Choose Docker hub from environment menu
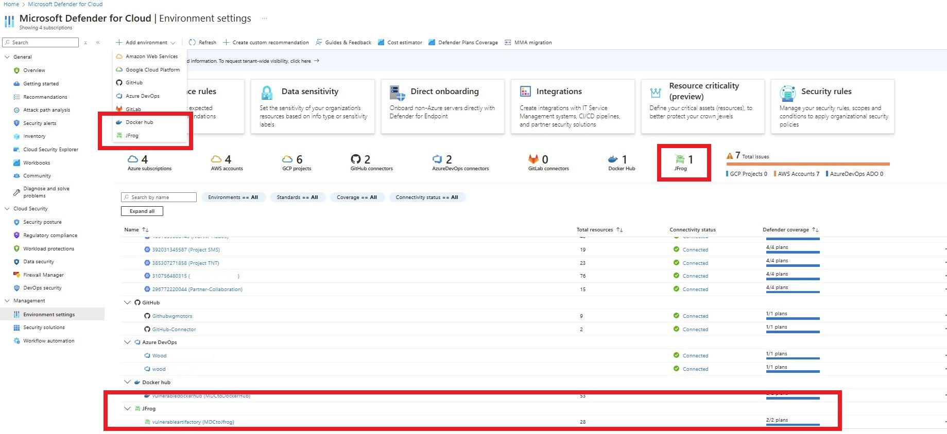This screenshot has height=434, width=947. coord(139,122)
